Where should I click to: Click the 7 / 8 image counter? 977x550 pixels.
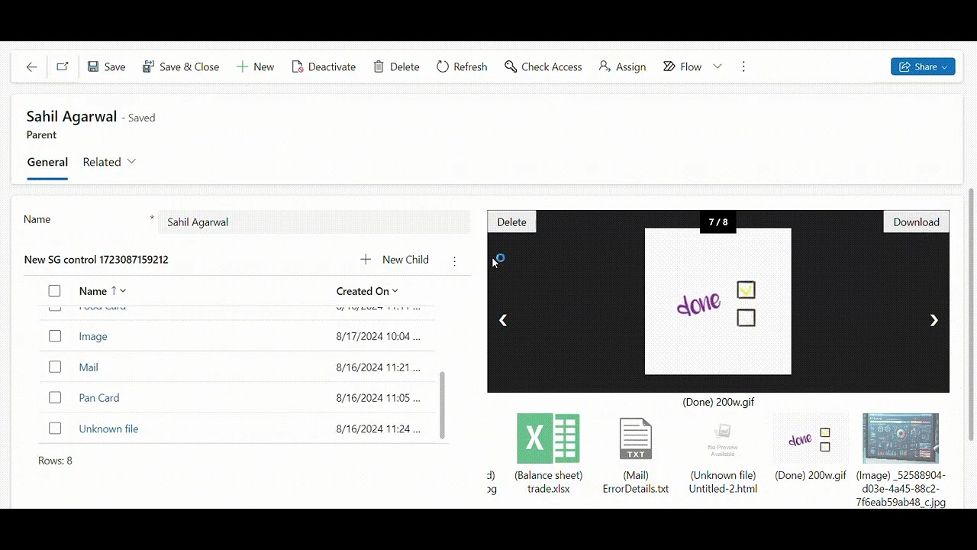[718, 222]
